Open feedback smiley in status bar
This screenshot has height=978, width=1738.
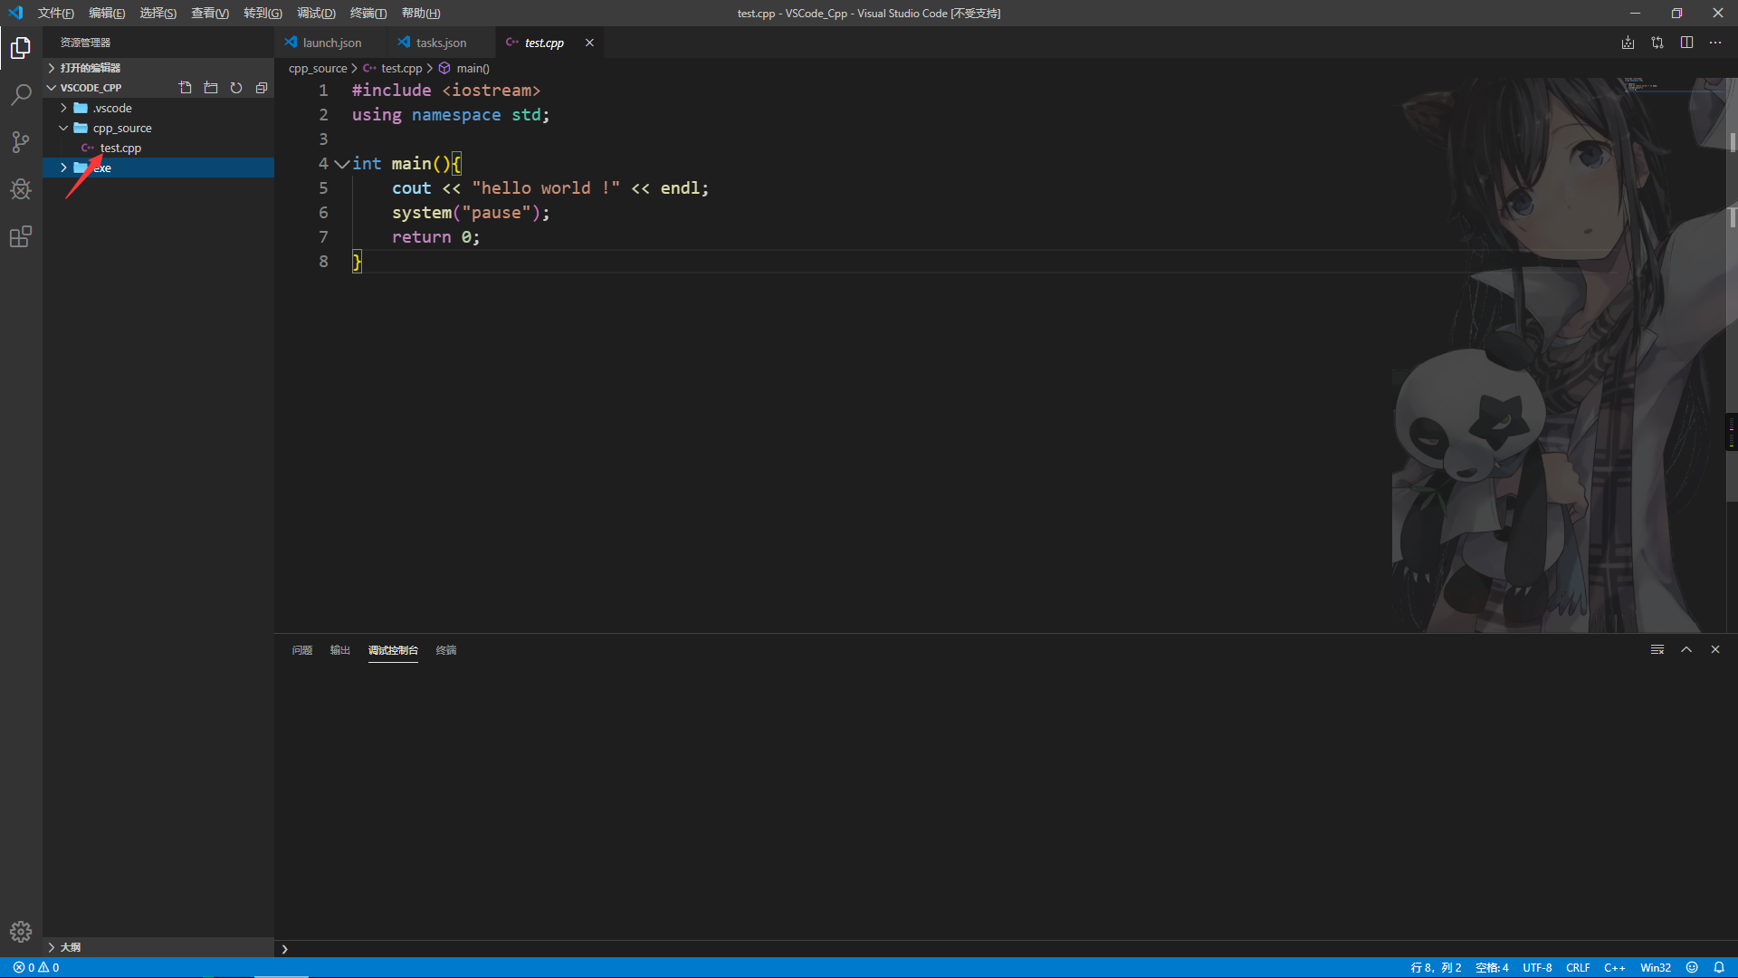[1692, 967]
